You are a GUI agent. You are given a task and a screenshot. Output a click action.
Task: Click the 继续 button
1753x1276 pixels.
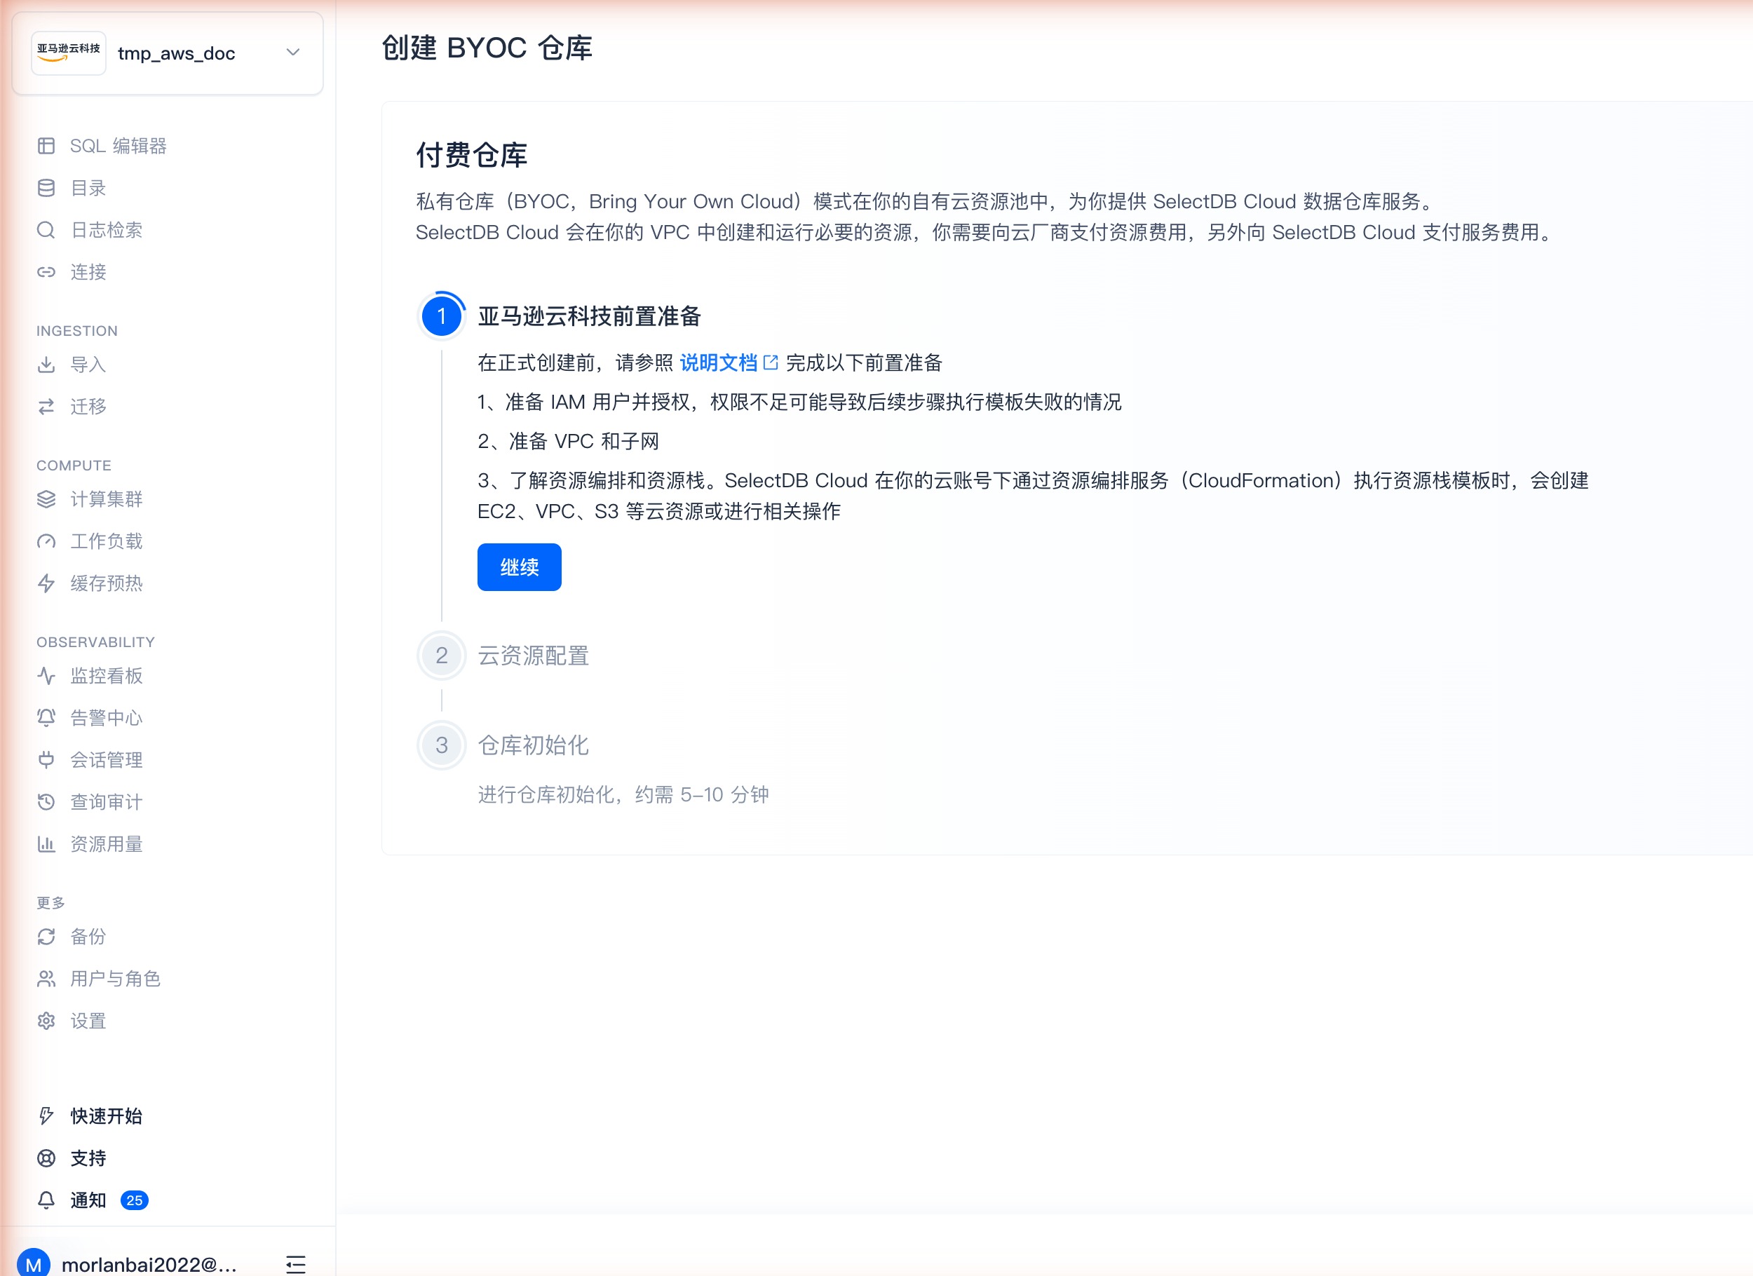[520, 567]
